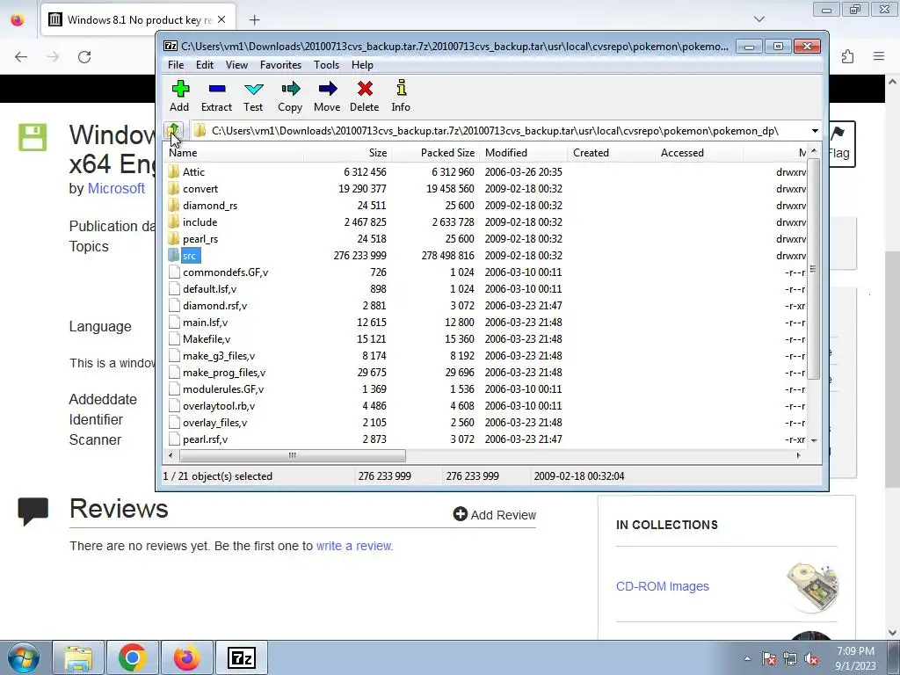Sort the file list by Size column
This screenshot has width=900, height=675.
347,153
